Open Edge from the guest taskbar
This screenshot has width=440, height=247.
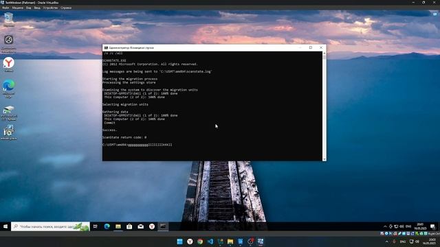tap(107, 226)
